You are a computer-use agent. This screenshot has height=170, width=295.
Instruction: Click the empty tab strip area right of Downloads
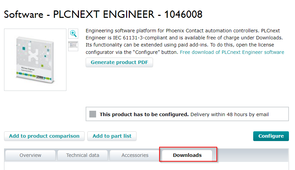coord(252,155)
